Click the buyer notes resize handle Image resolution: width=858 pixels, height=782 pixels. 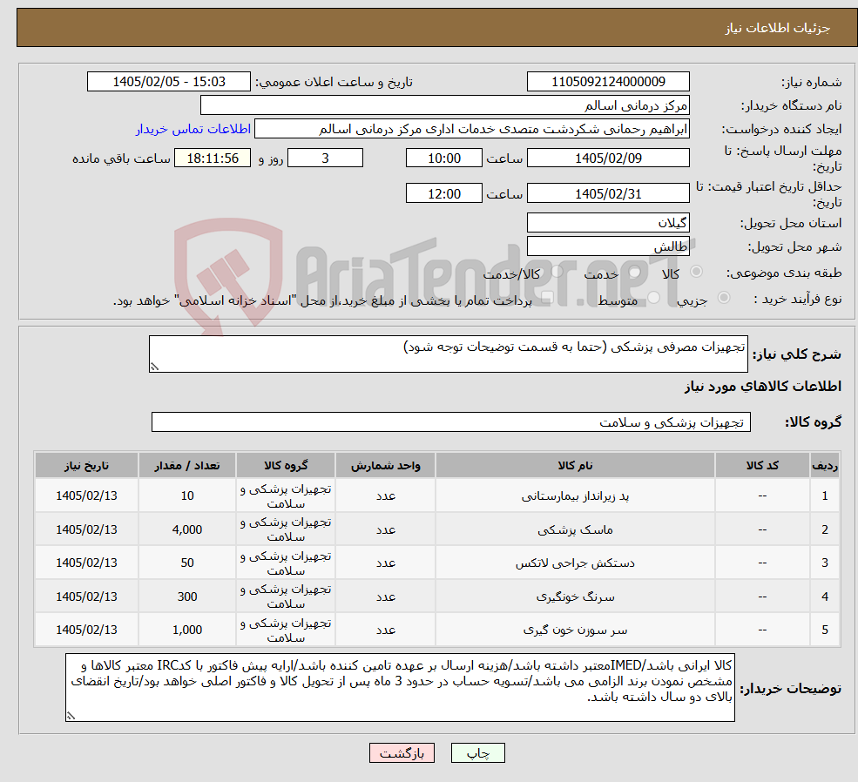point(71,716)
